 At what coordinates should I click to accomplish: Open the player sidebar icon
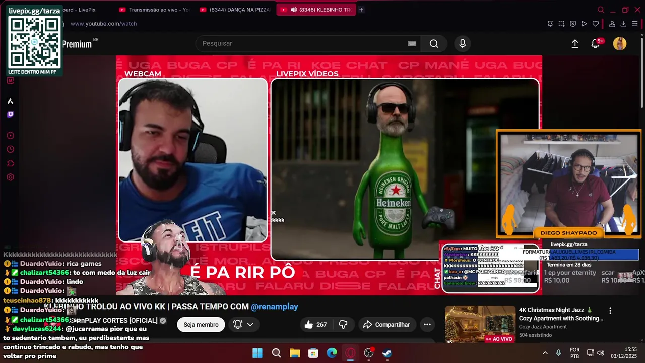coord(10,136)
